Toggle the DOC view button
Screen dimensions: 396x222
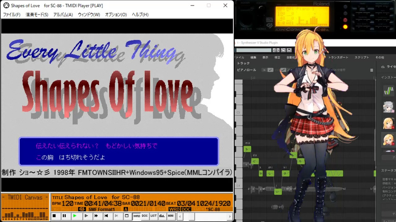pyautogui.click(x=145, y=216)
